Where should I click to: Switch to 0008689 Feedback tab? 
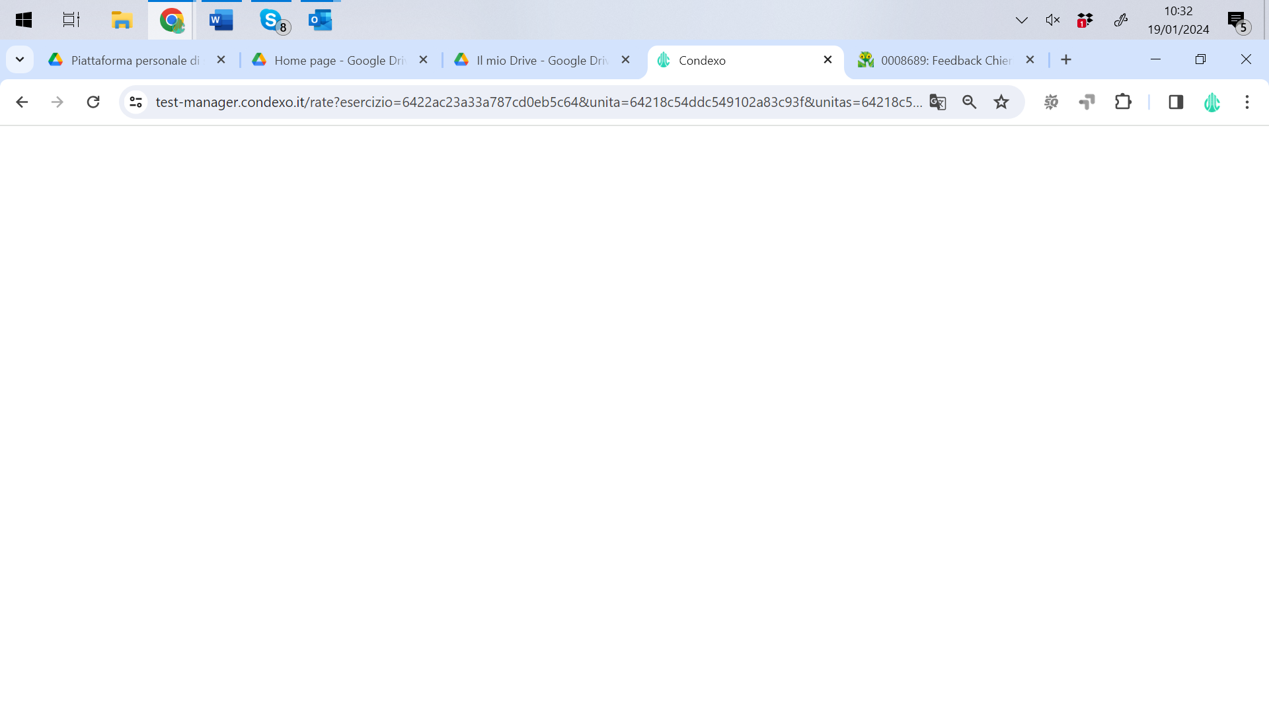click(945, 60)
